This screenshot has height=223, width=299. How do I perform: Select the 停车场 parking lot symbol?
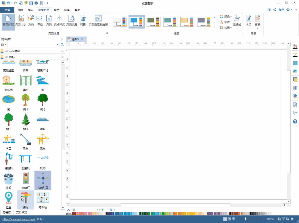click(43, 200)
